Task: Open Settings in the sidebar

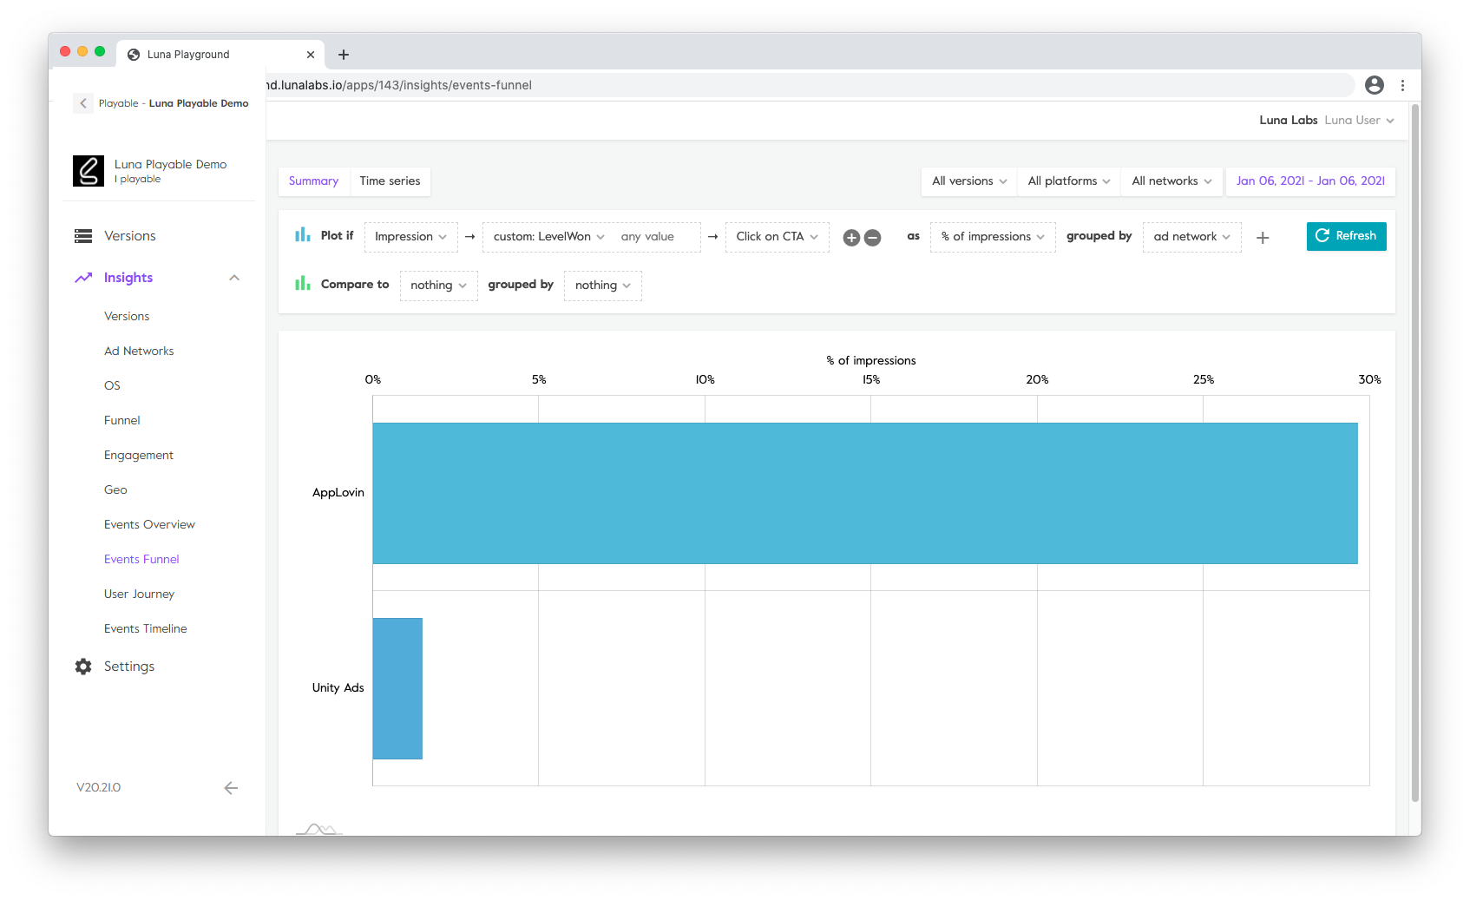Action: click(x=129, y=667)
